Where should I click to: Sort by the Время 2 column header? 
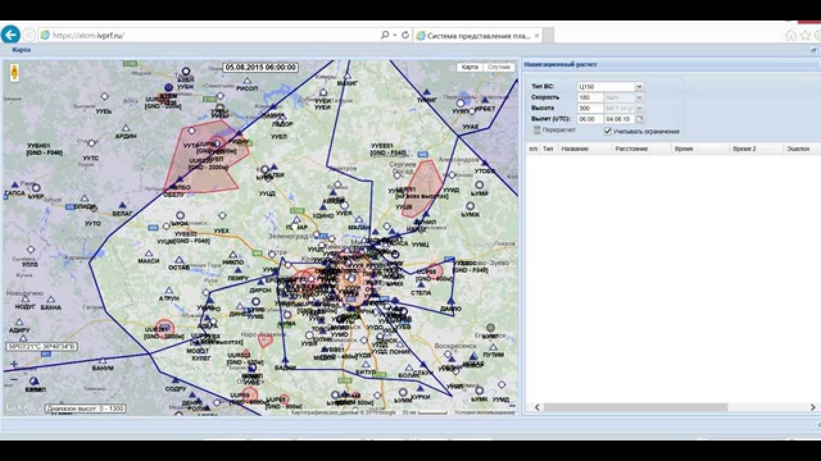tap(757, 149)
